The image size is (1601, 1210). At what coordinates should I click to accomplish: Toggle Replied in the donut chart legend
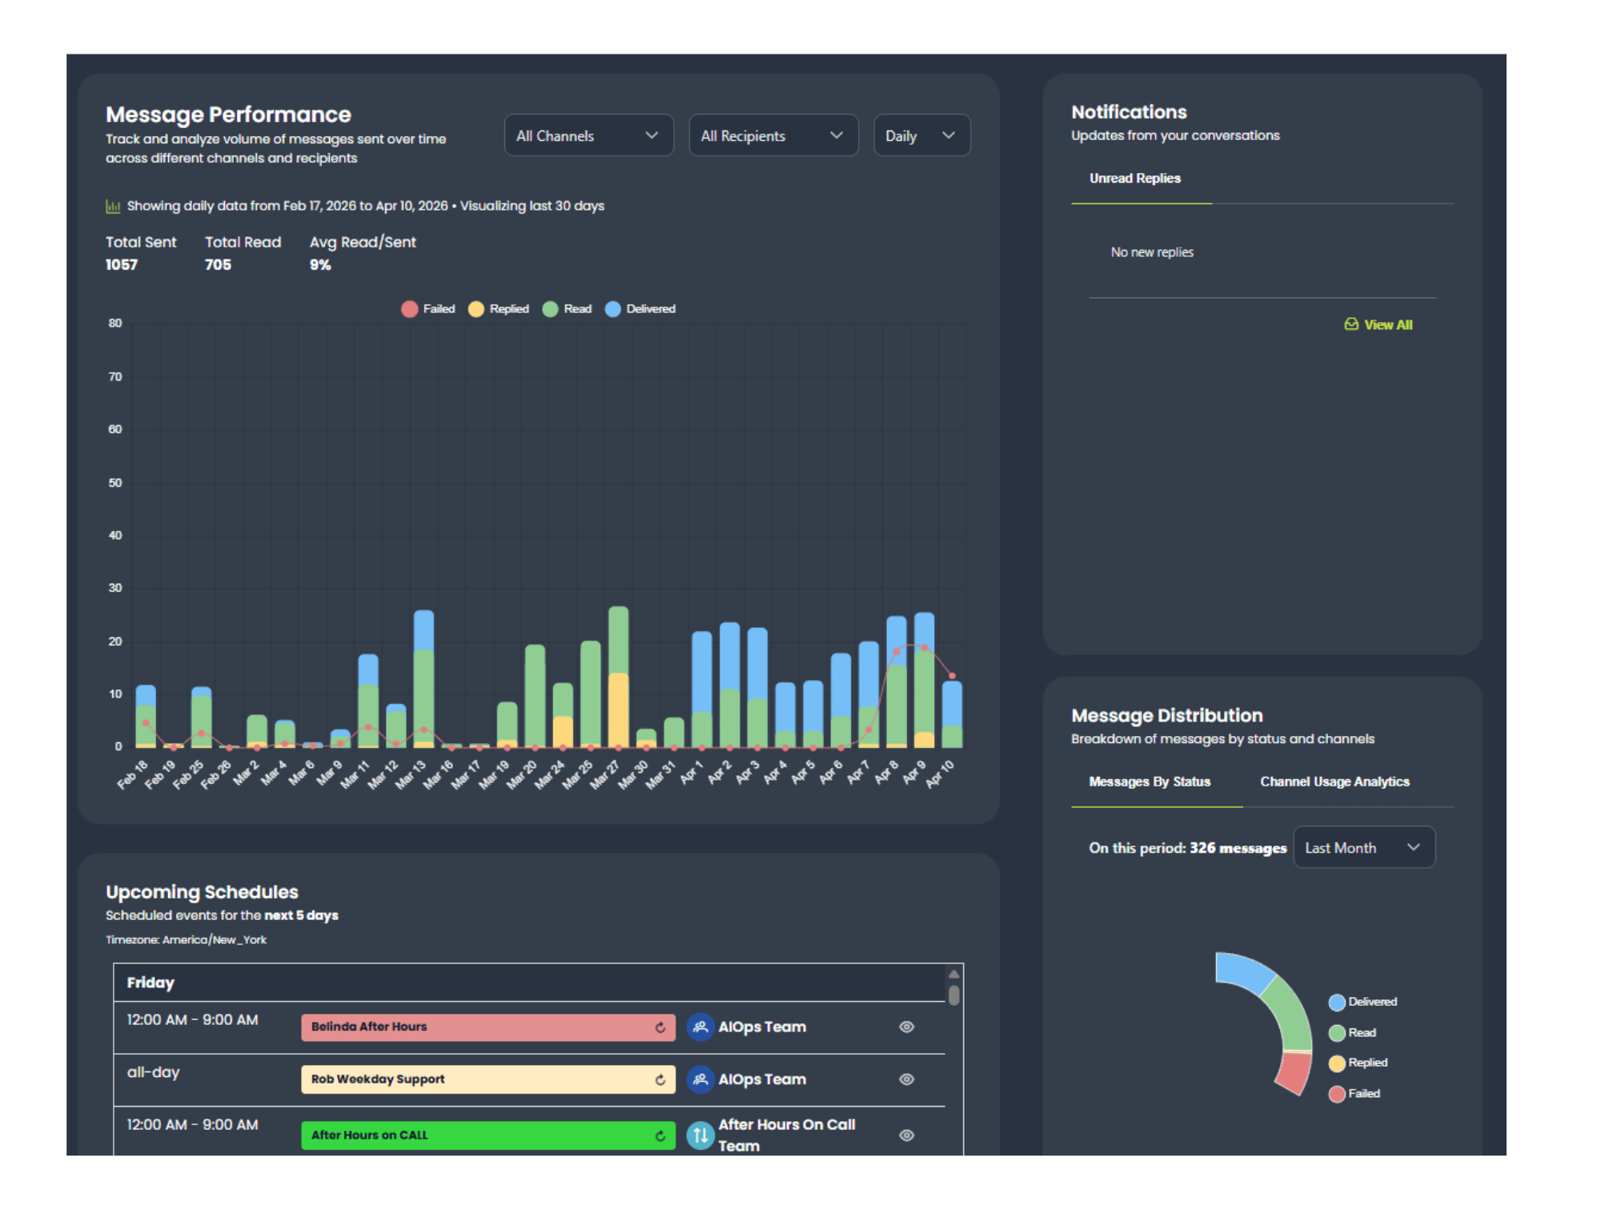pos(1358,1063)
